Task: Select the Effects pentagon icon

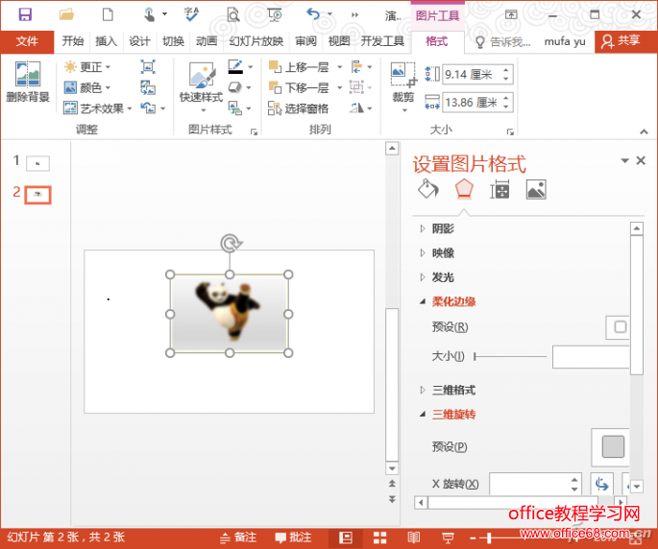Action: (x=464, y=189)
